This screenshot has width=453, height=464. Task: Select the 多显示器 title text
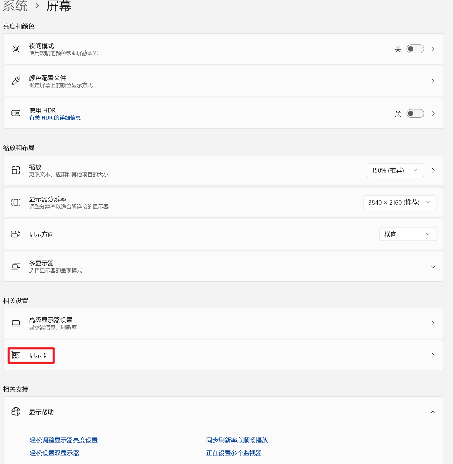41,263
